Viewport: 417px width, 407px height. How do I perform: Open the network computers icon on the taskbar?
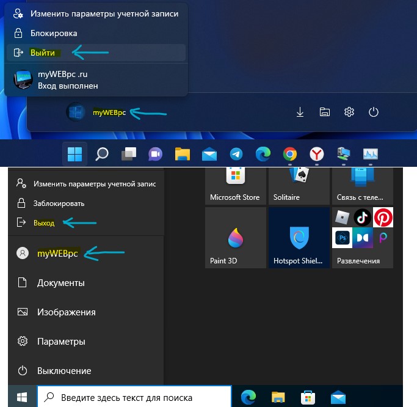(344, 154)
